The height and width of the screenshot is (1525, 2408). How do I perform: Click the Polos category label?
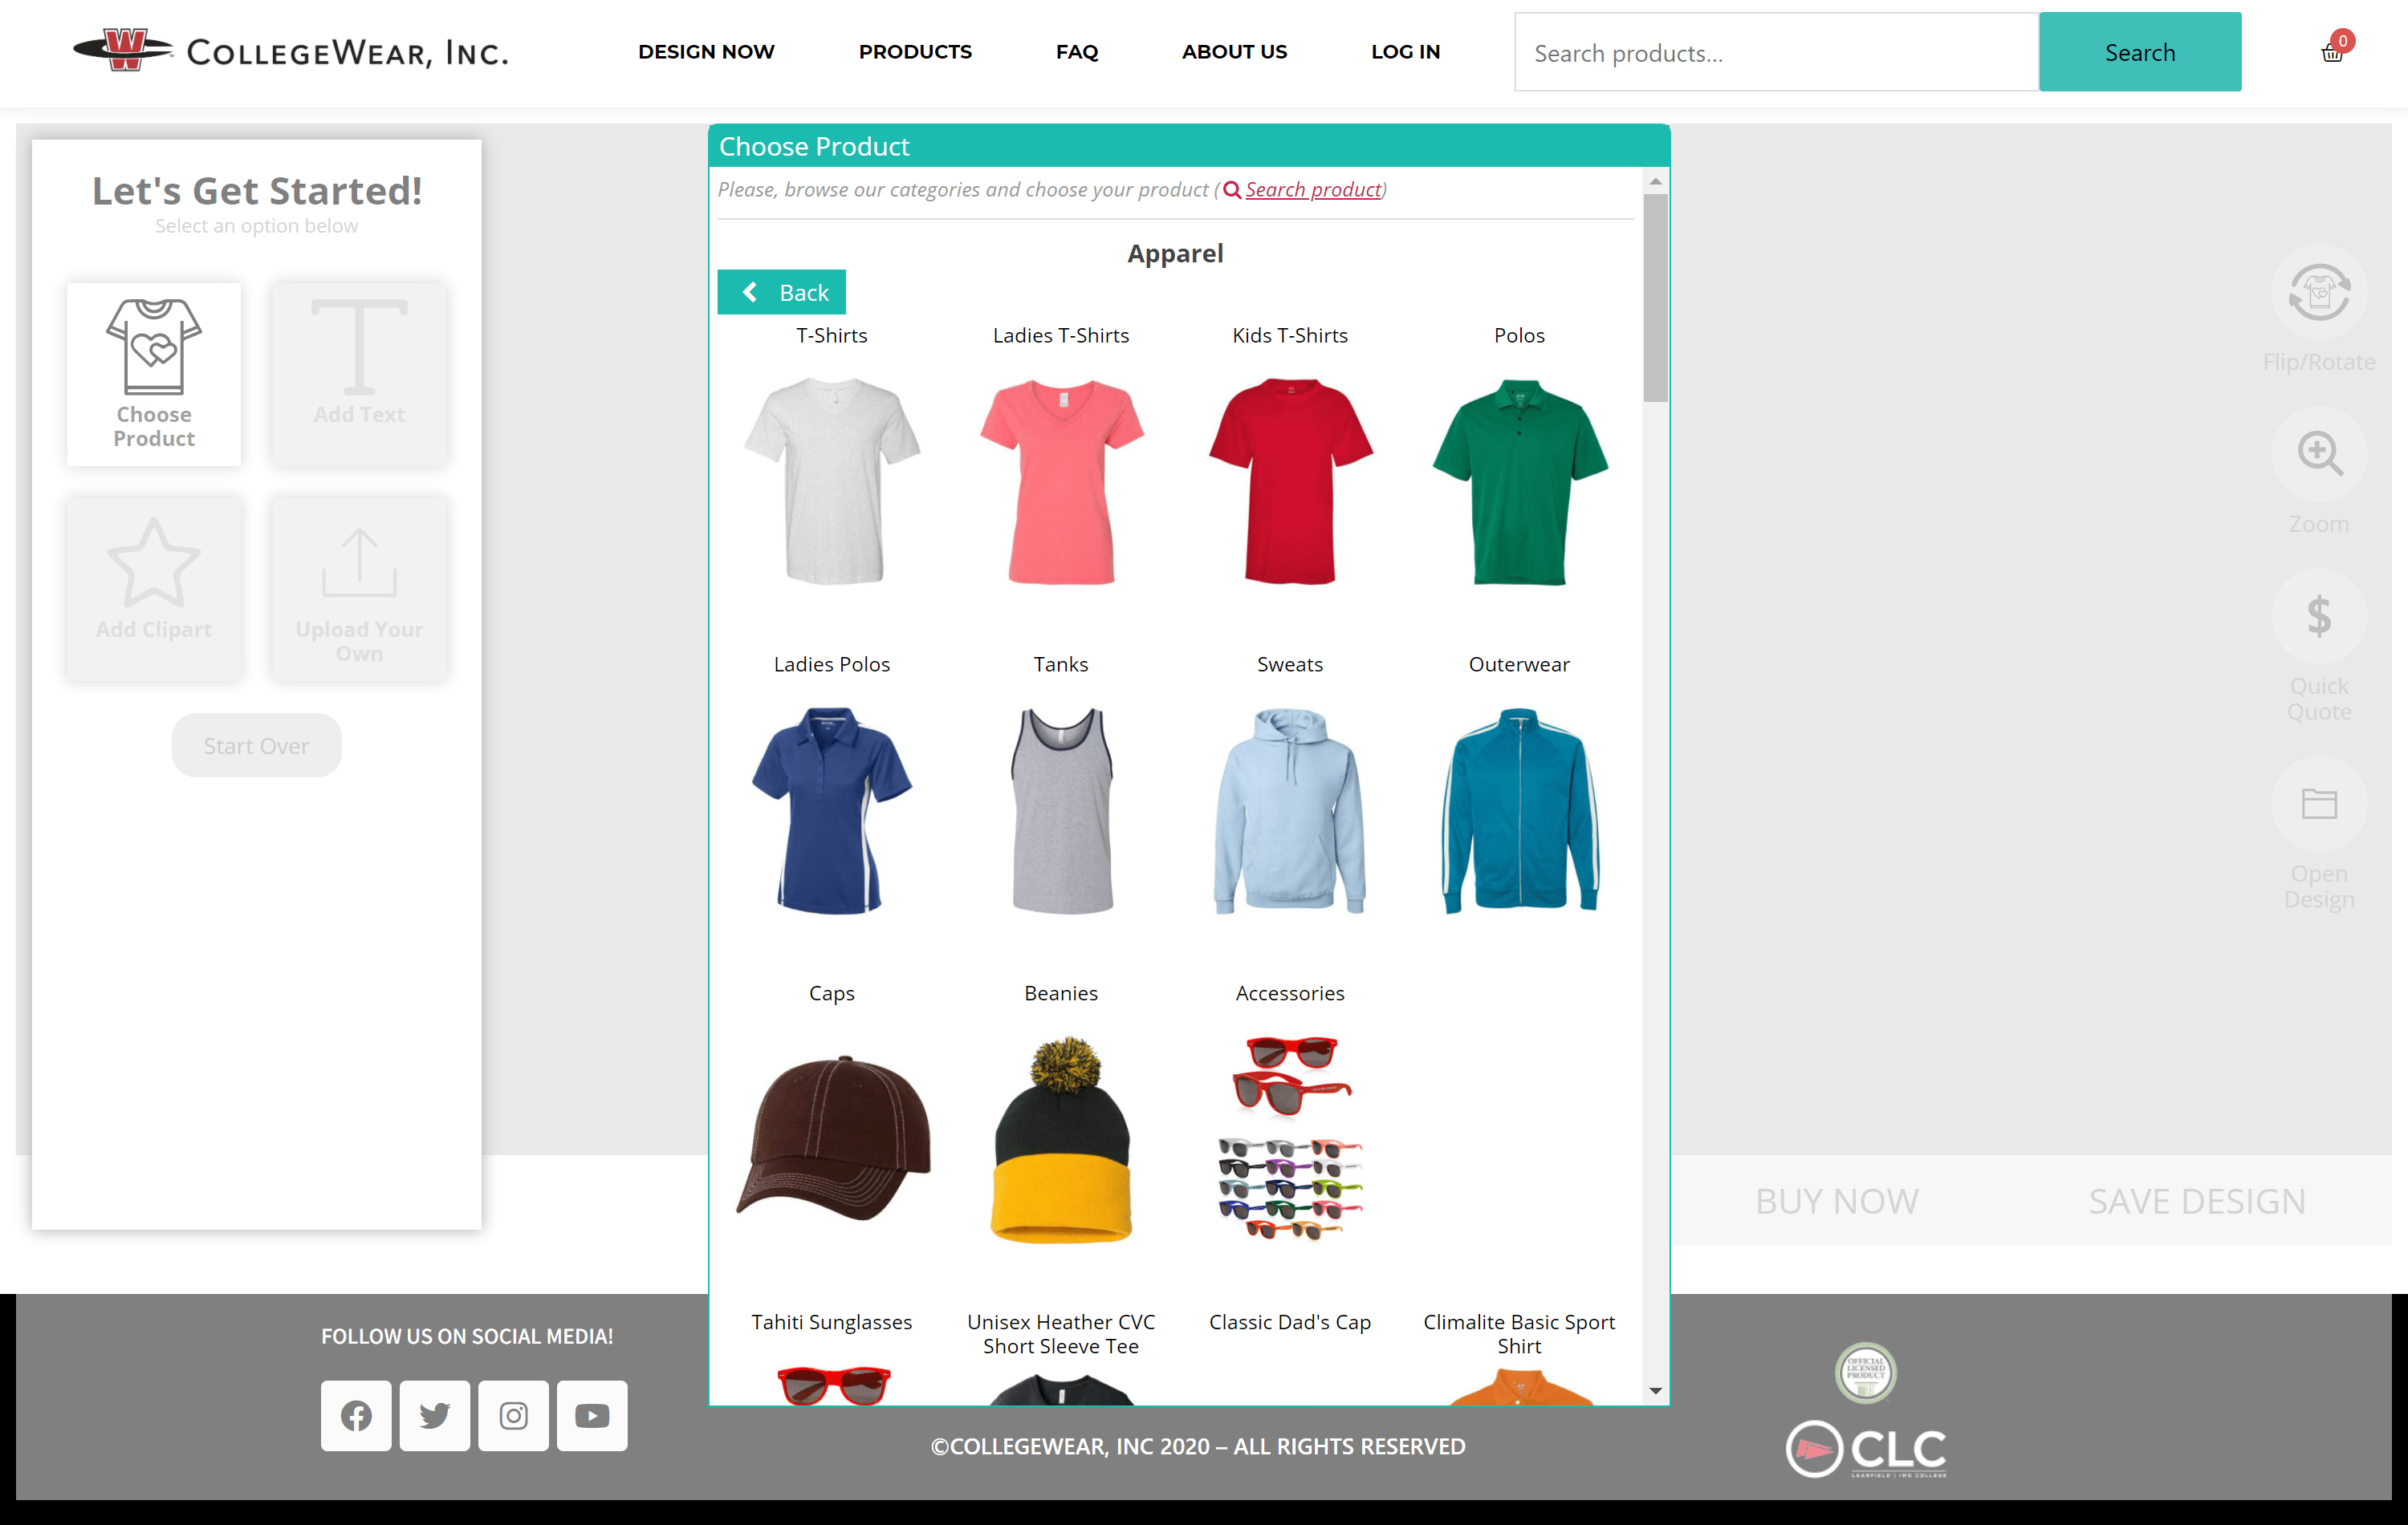pyautogui.click(x=1519, y=335)
